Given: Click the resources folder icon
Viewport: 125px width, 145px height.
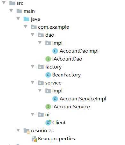Looking at the screenshot, I should (x=26, y=131).
